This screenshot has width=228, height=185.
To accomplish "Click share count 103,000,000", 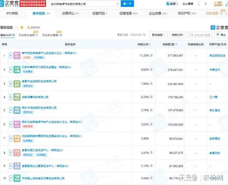I will [175, 124].
